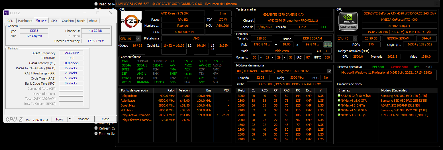Click the Plataforma value AM5
Viewport: 443px width, 150px height.
pyautogui.click(x=196, y=38)
